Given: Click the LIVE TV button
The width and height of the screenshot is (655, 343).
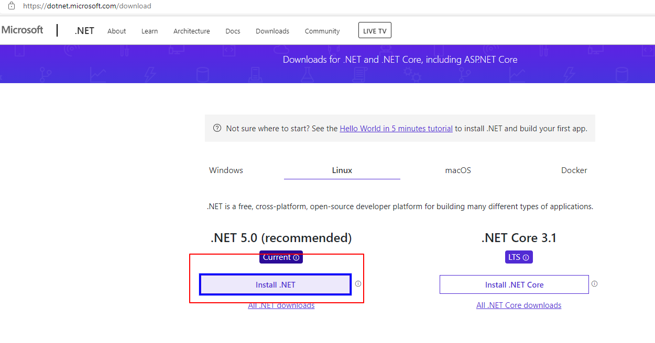Looking at the screenshot, I should click(375, 30).
